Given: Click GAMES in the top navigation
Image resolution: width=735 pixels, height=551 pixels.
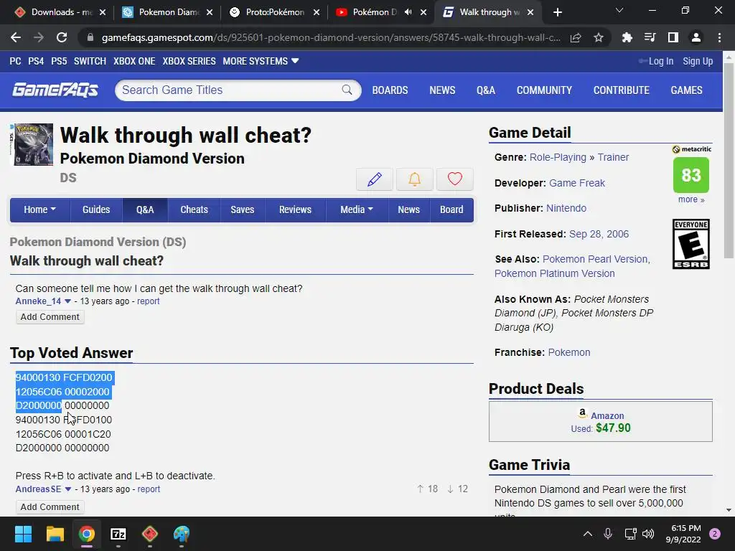Looking at the screenshot, I should pyautogui.click(x=686, y=90).
